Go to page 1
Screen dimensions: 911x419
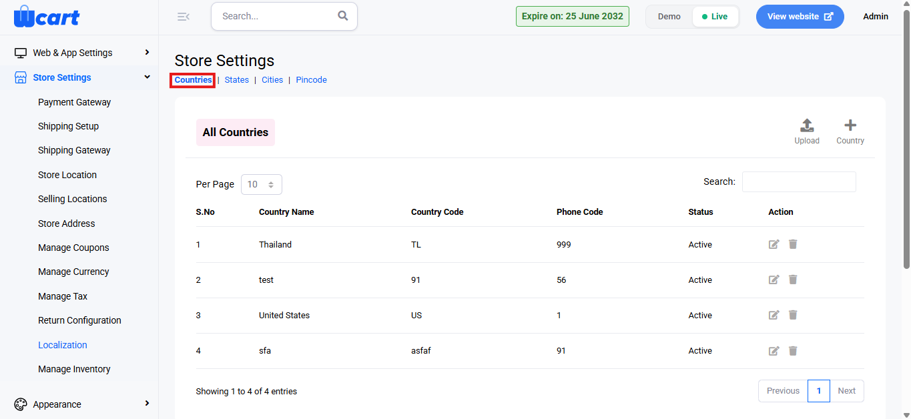pyautogui.click(x=819, y=391)
